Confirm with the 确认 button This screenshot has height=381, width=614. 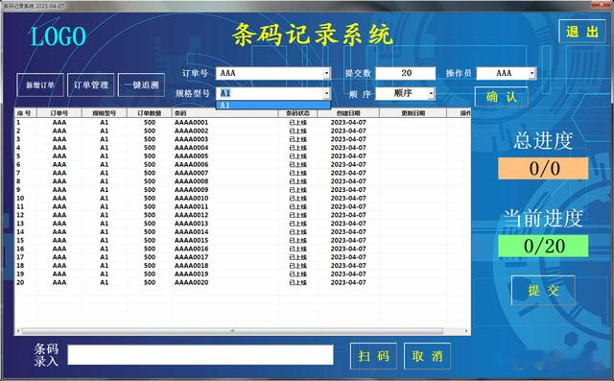[x=502, y=97]
